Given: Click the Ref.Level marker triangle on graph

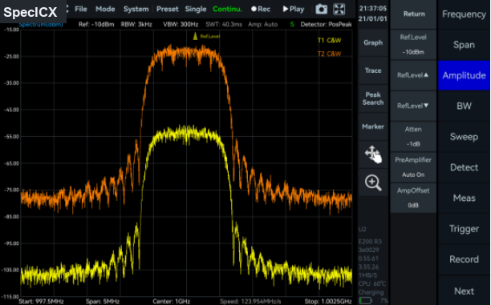Looking at the screenshot, I should coord(195,36).
